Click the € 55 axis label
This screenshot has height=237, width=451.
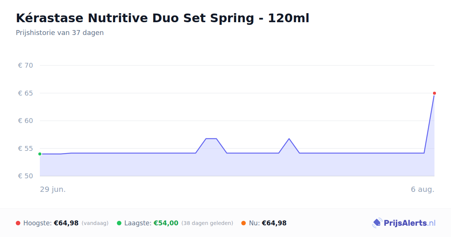(x=26, y=148)
